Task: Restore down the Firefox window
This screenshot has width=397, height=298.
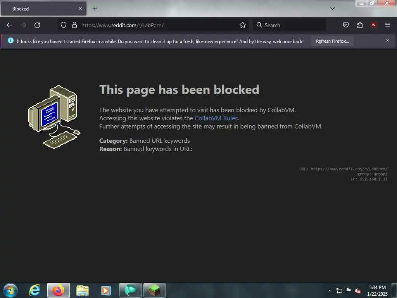Action: 372,3
